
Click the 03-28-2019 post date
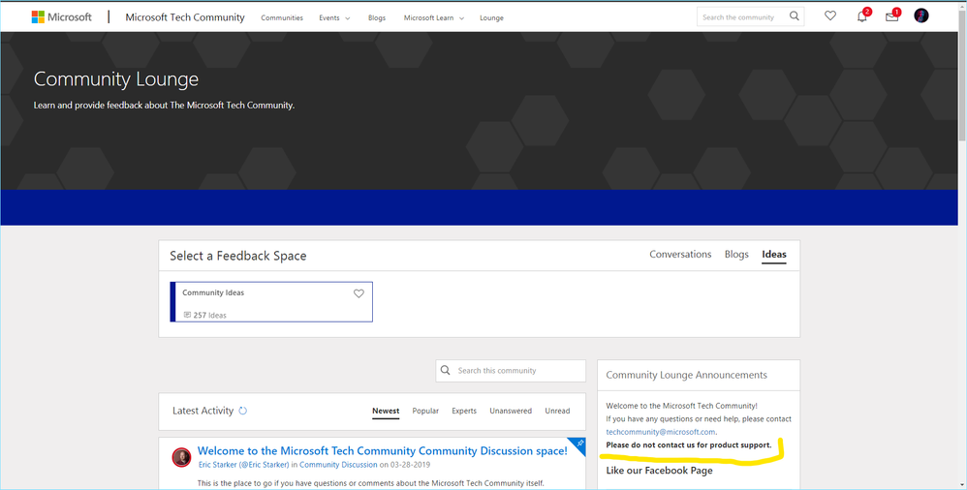(x=410, y=465)
